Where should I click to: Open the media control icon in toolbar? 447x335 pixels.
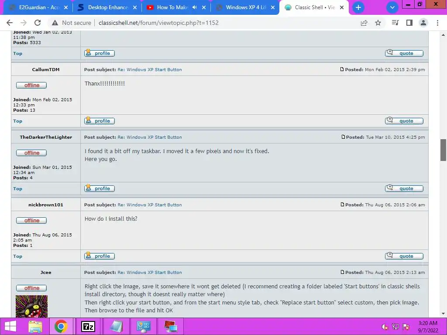tap(395, 23)
